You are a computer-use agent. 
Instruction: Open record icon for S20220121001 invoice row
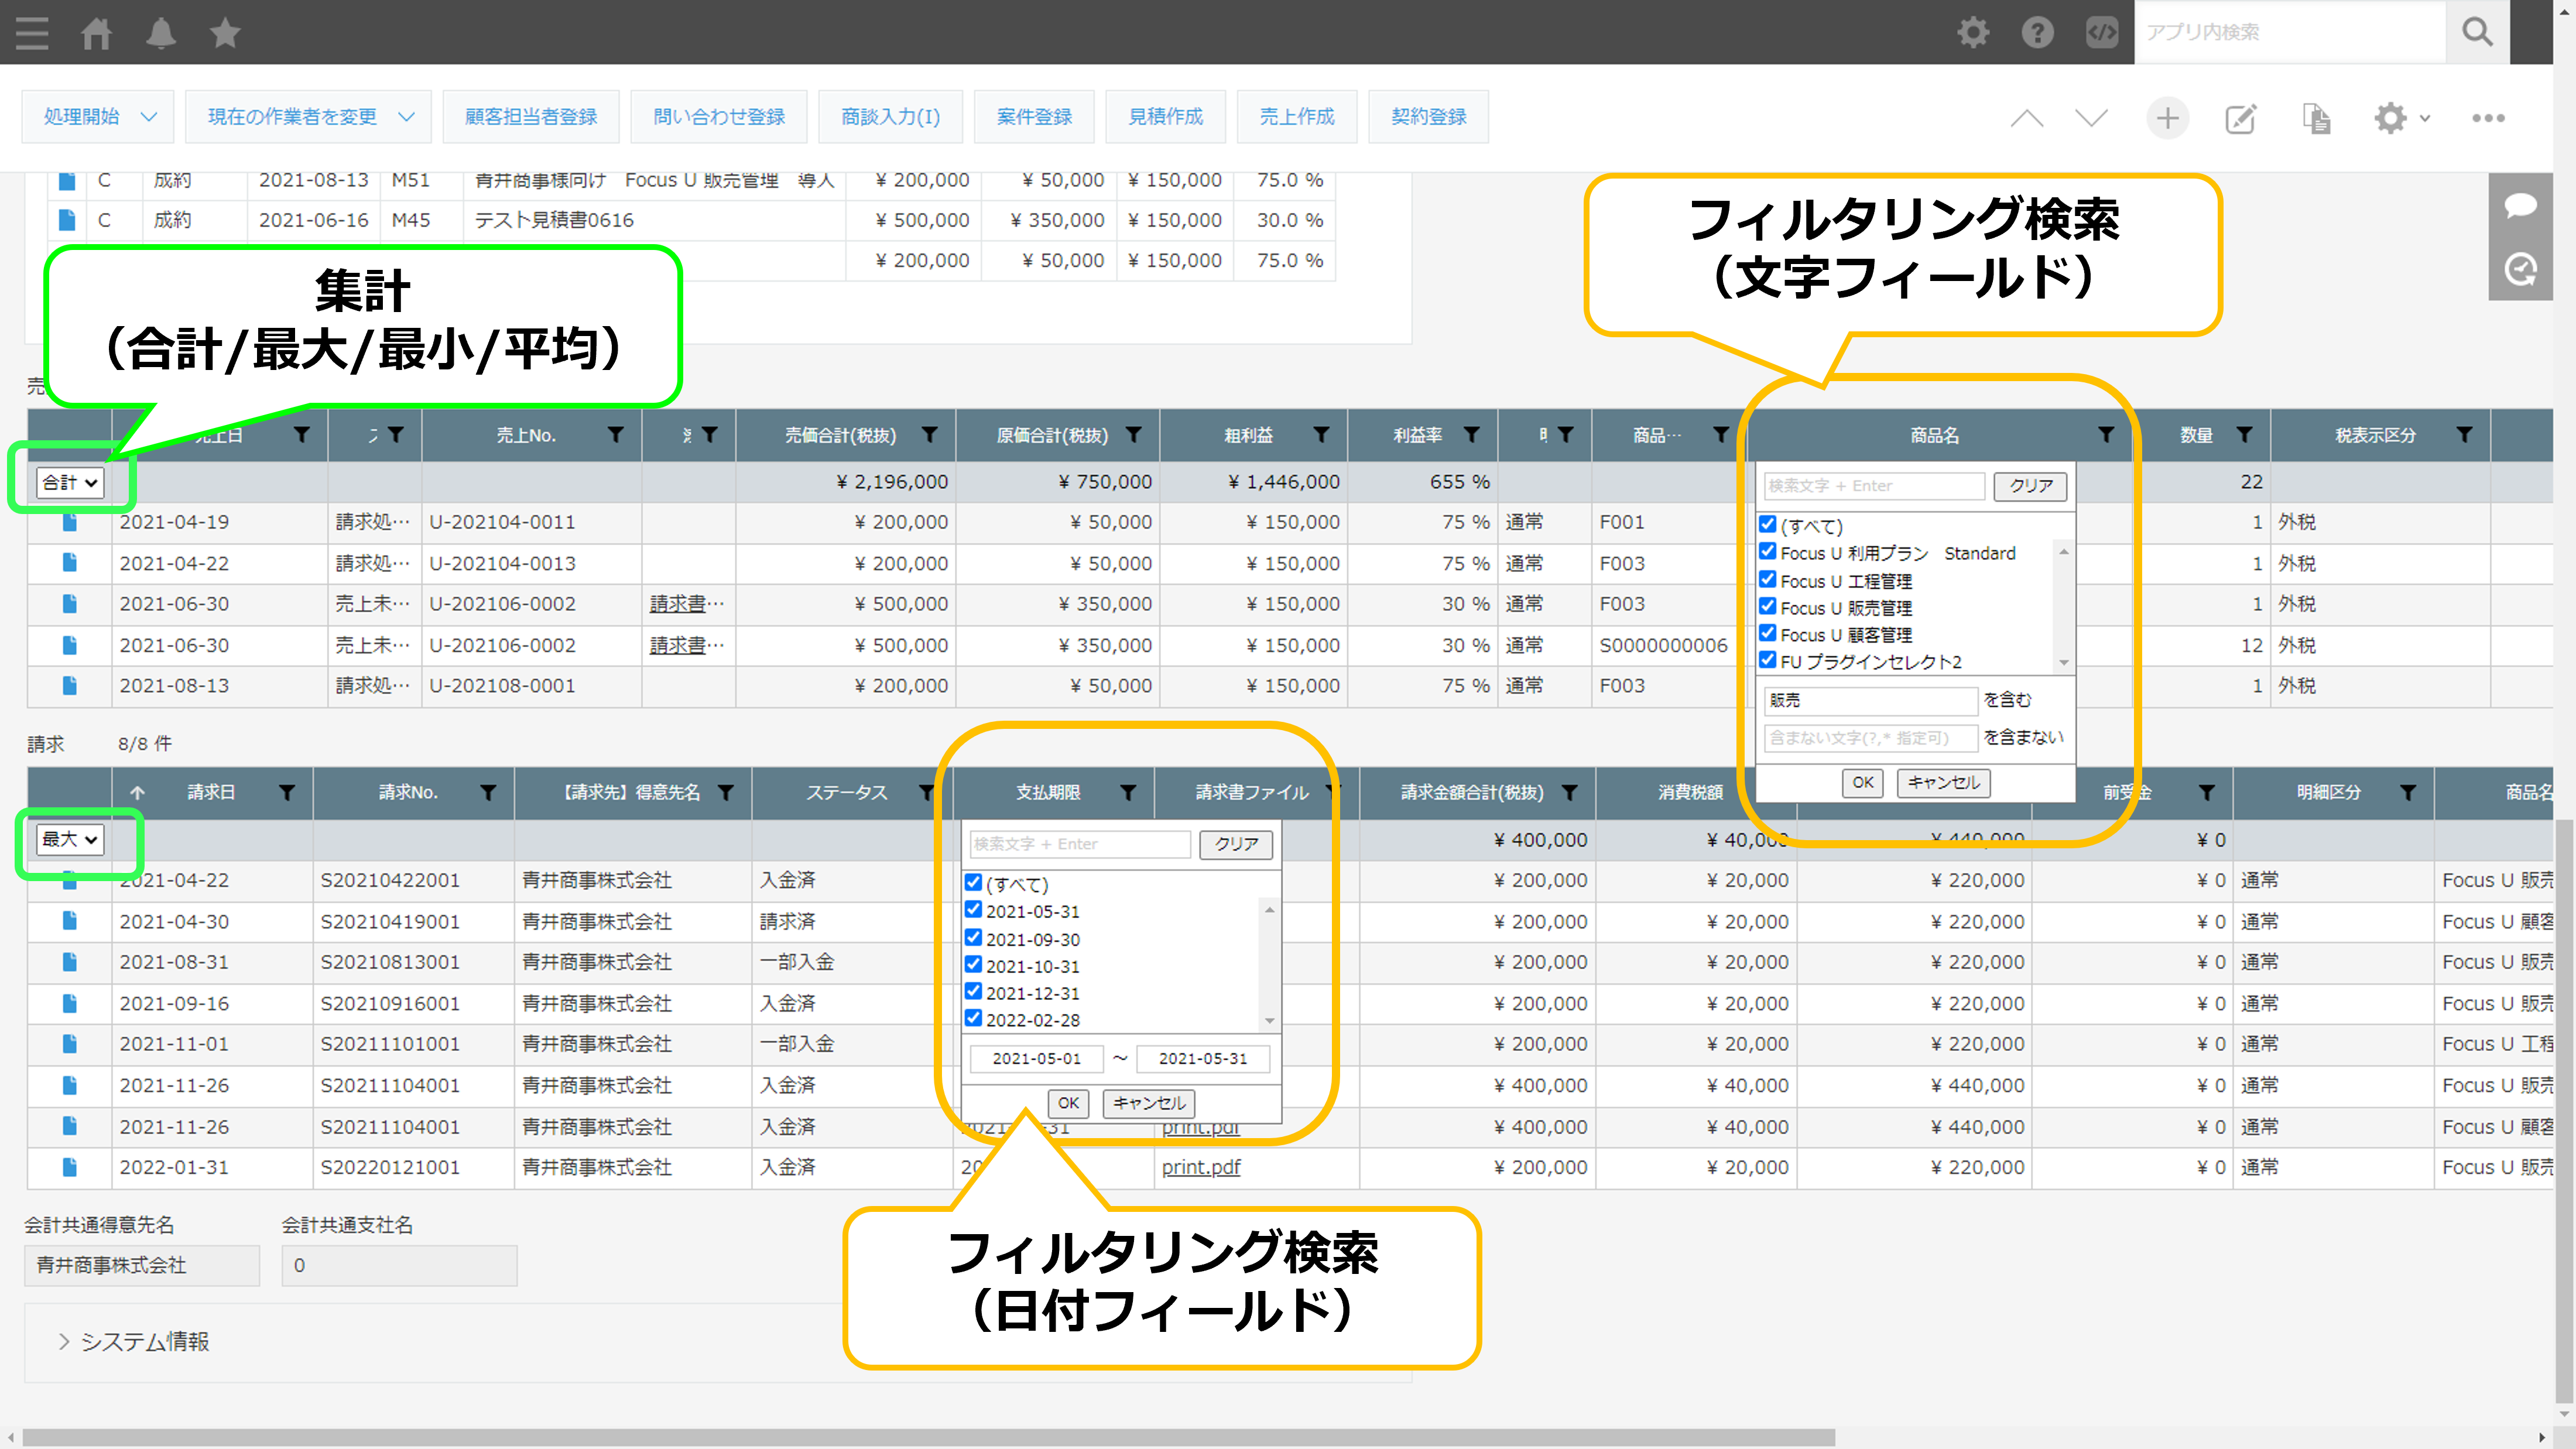69,1167
